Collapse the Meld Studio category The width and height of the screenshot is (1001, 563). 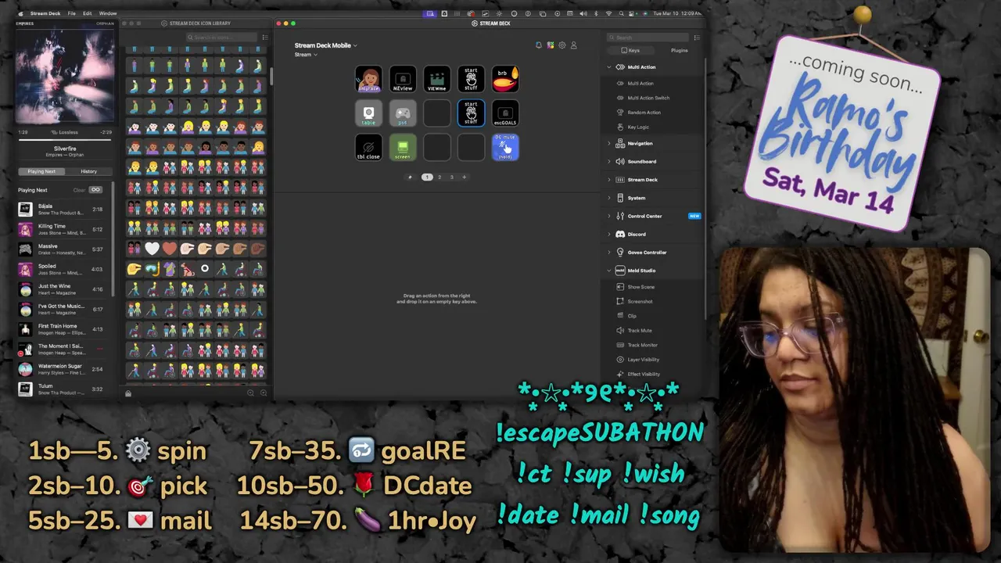click(609, 271)
